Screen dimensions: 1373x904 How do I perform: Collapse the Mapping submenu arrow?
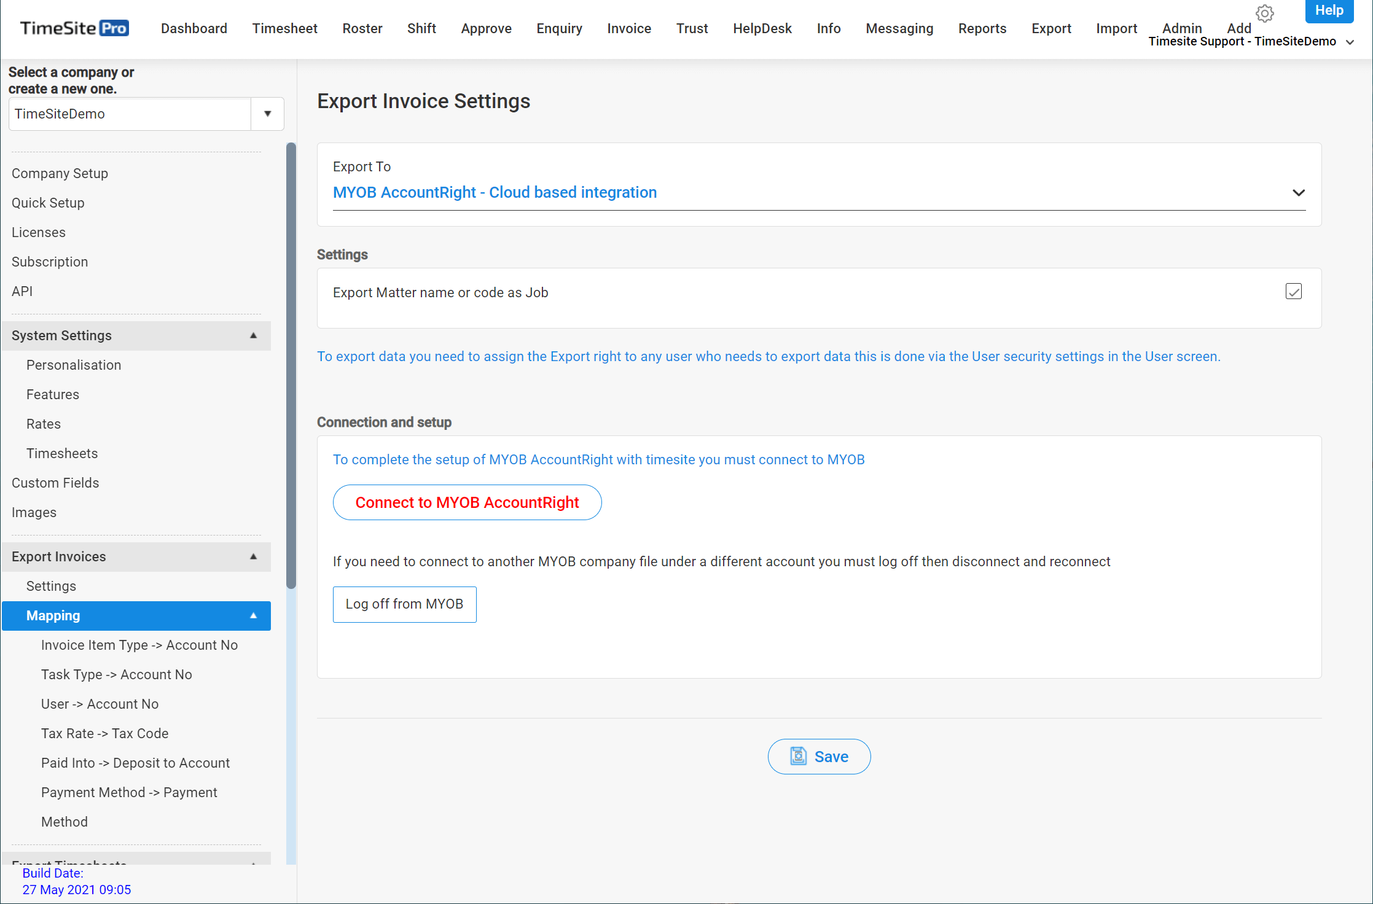(253, 615)
